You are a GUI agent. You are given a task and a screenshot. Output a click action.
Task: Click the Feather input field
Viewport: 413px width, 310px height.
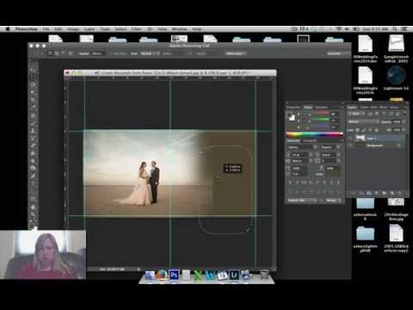coord(96,53)
